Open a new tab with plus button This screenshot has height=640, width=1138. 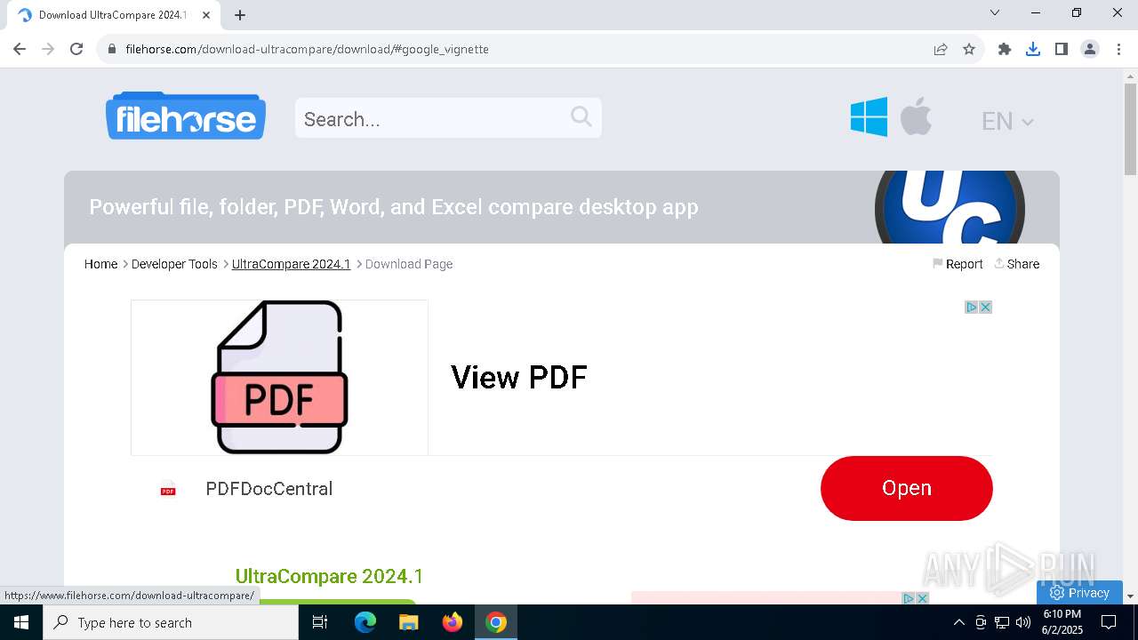[x=240, y=15]
